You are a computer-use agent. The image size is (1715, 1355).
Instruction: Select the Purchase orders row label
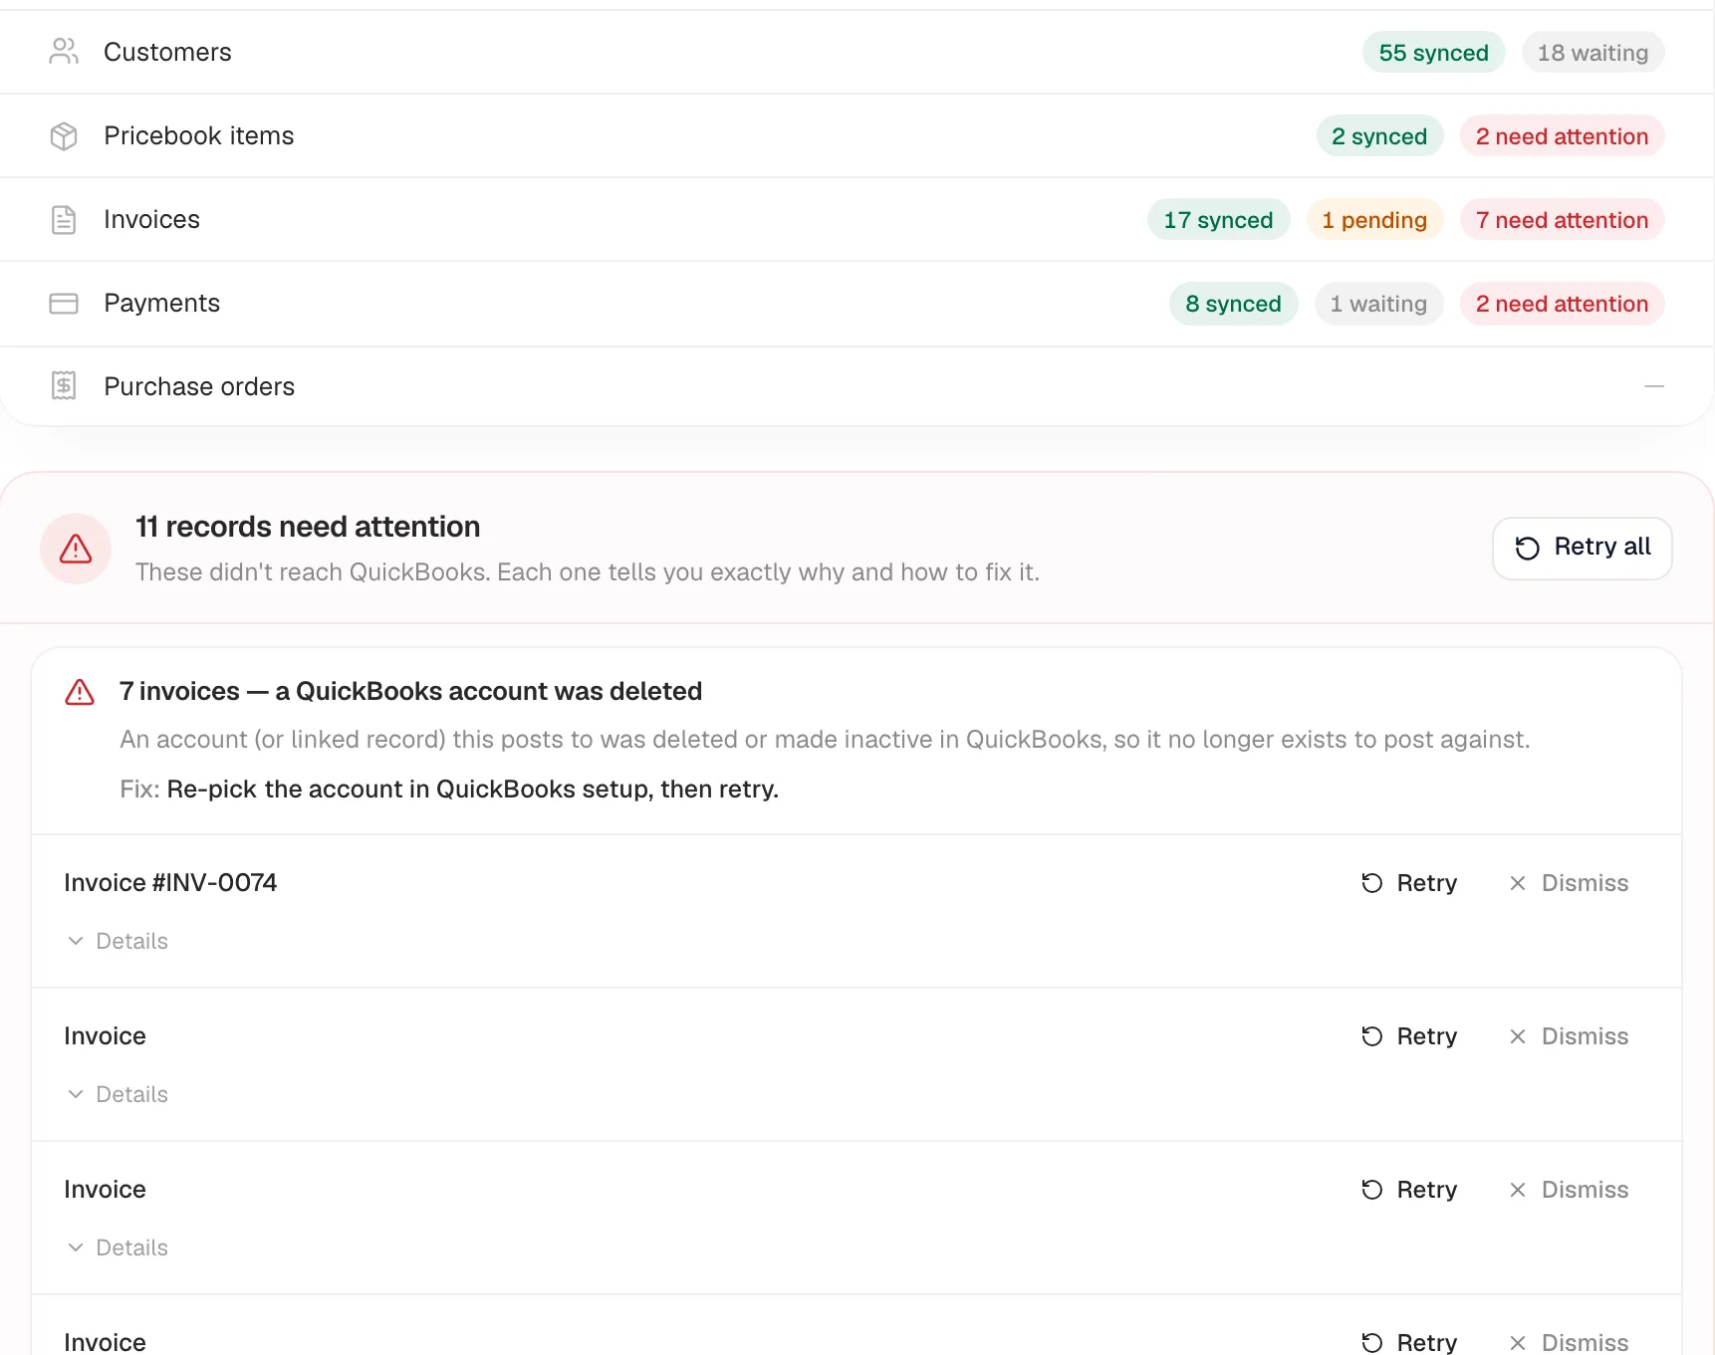[199, 386]
